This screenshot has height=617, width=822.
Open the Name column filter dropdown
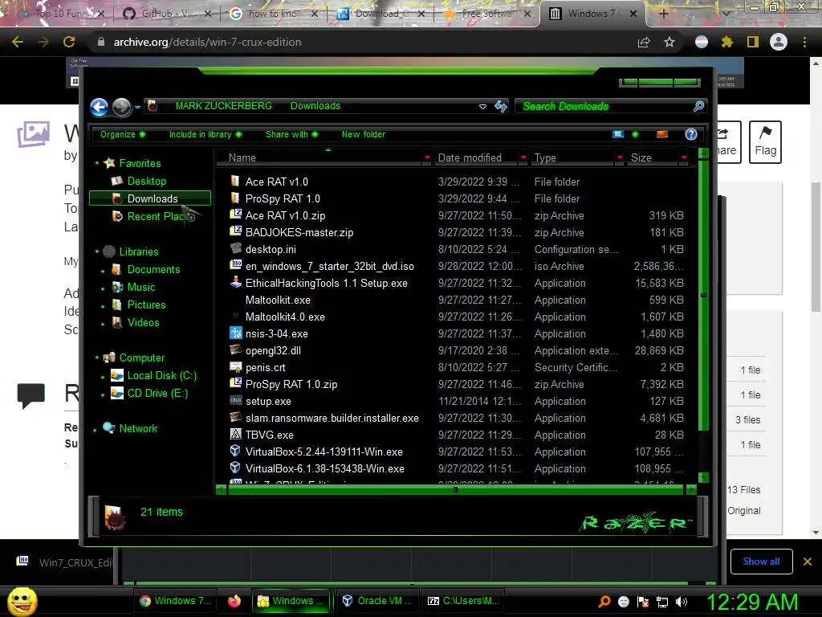coord(427,158)
